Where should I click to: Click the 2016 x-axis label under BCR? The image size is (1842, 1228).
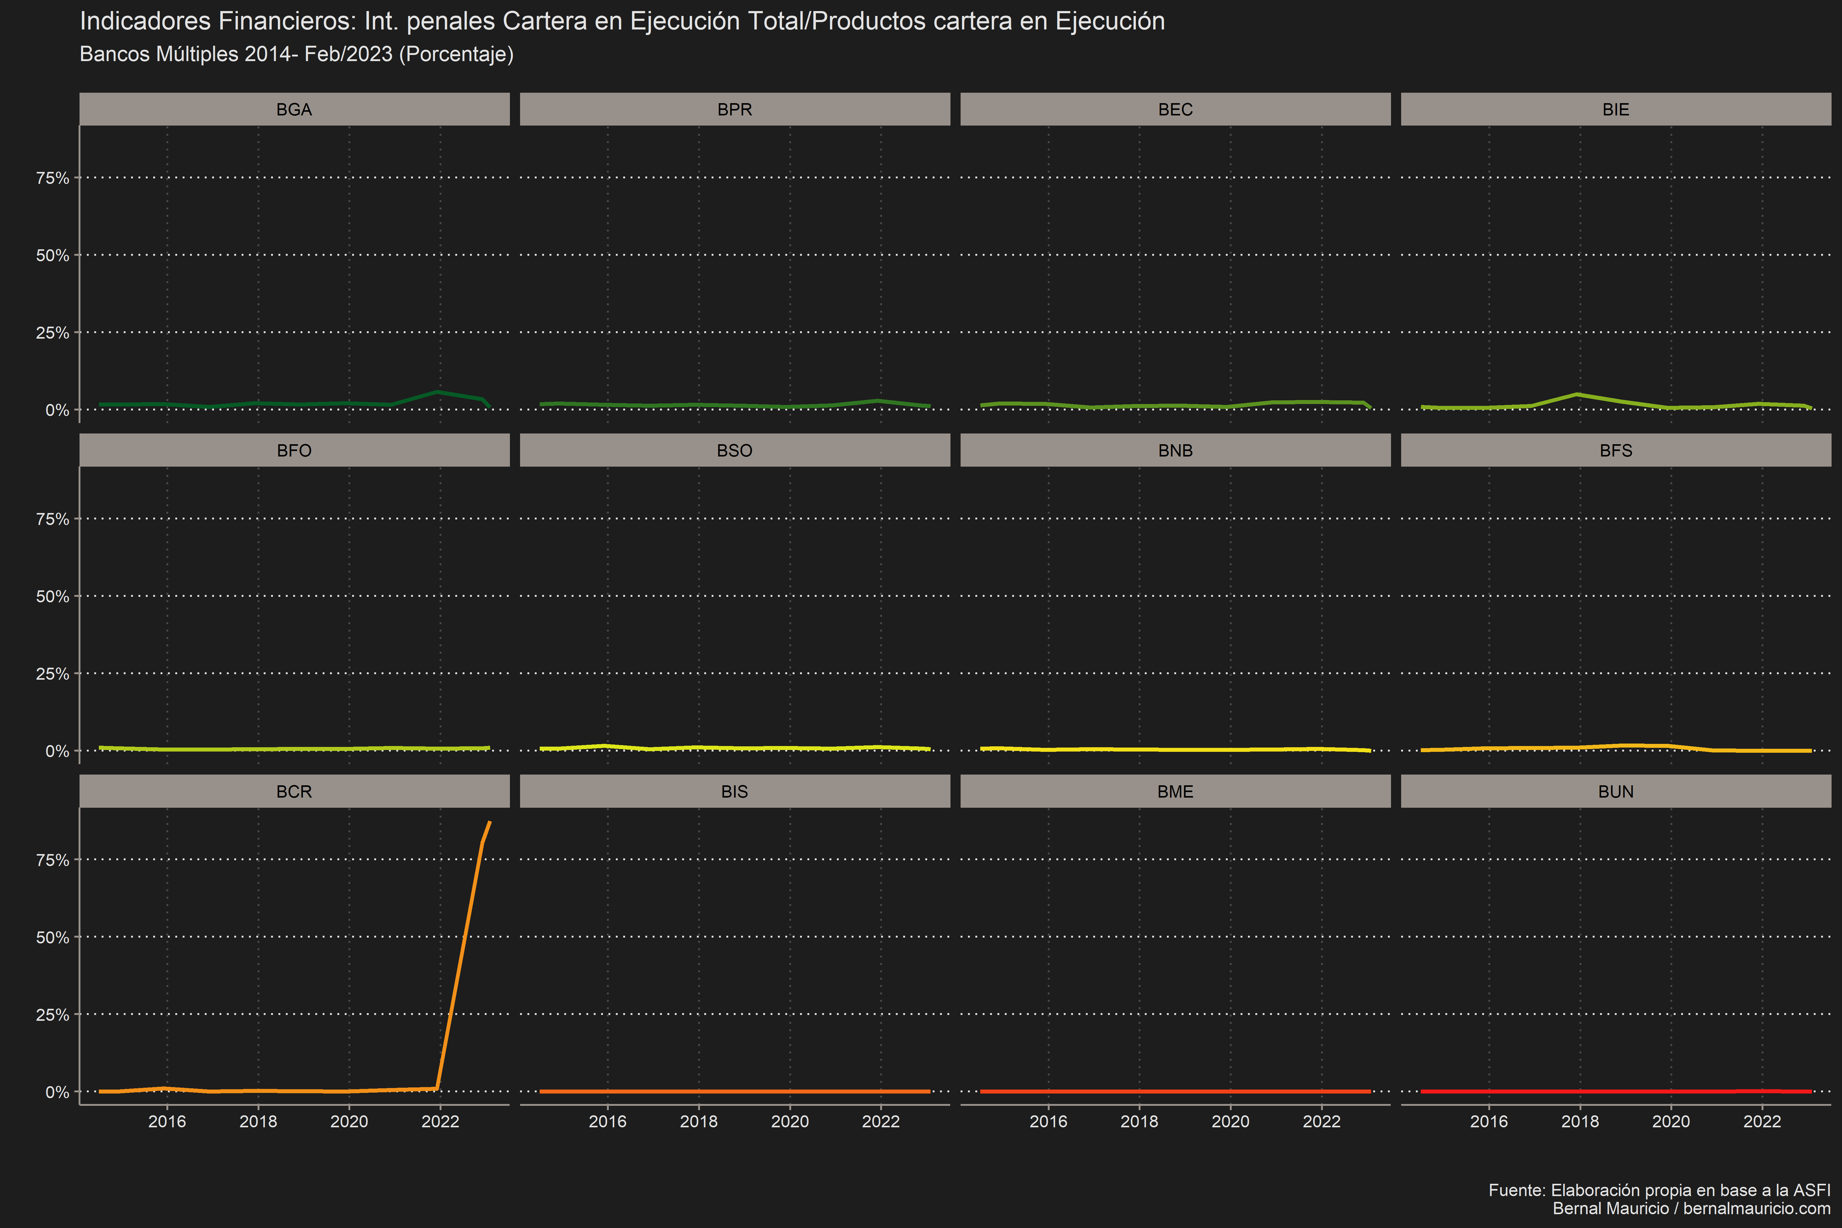pos(167,1121)
